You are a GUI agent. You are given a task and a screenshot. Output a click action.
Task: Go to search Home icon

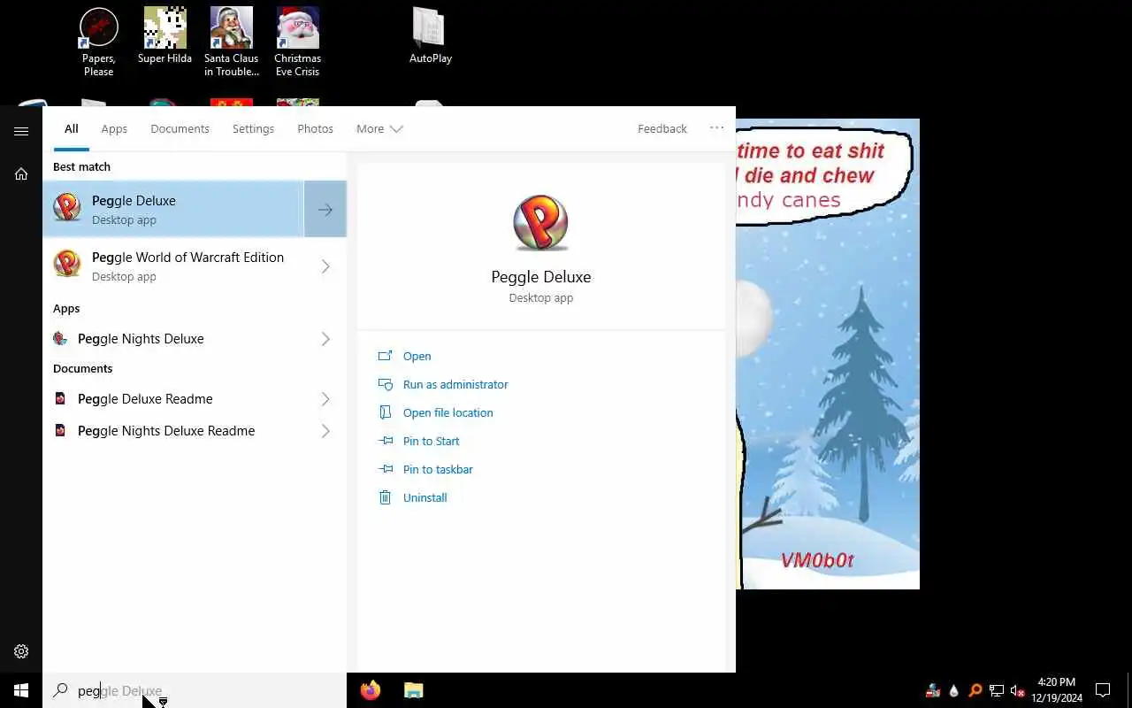tap(21, 174)
